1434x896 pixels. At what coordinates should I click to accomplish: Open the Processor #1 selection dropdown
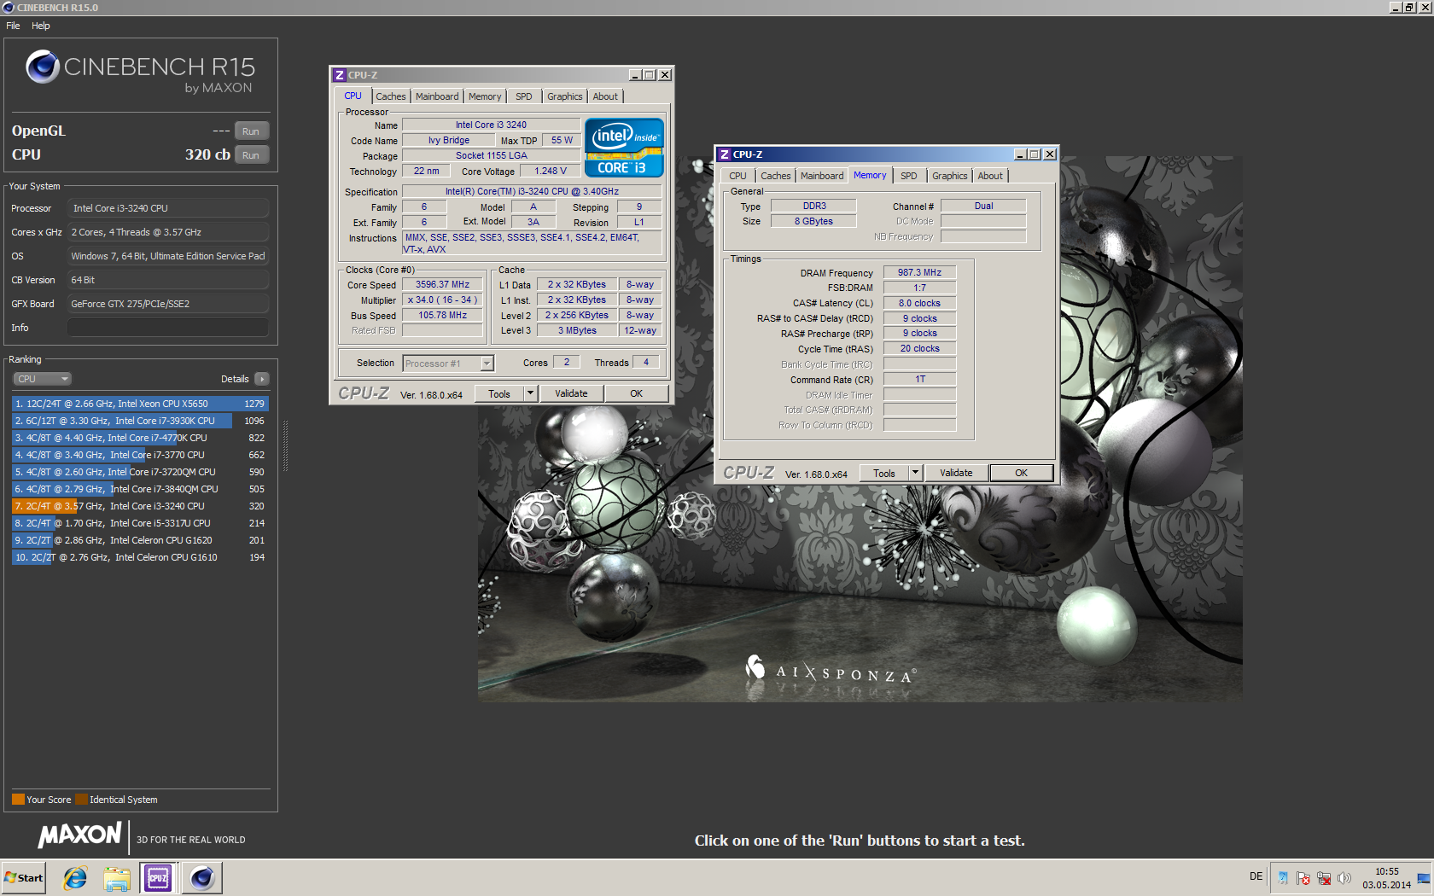tap(448, 364)
